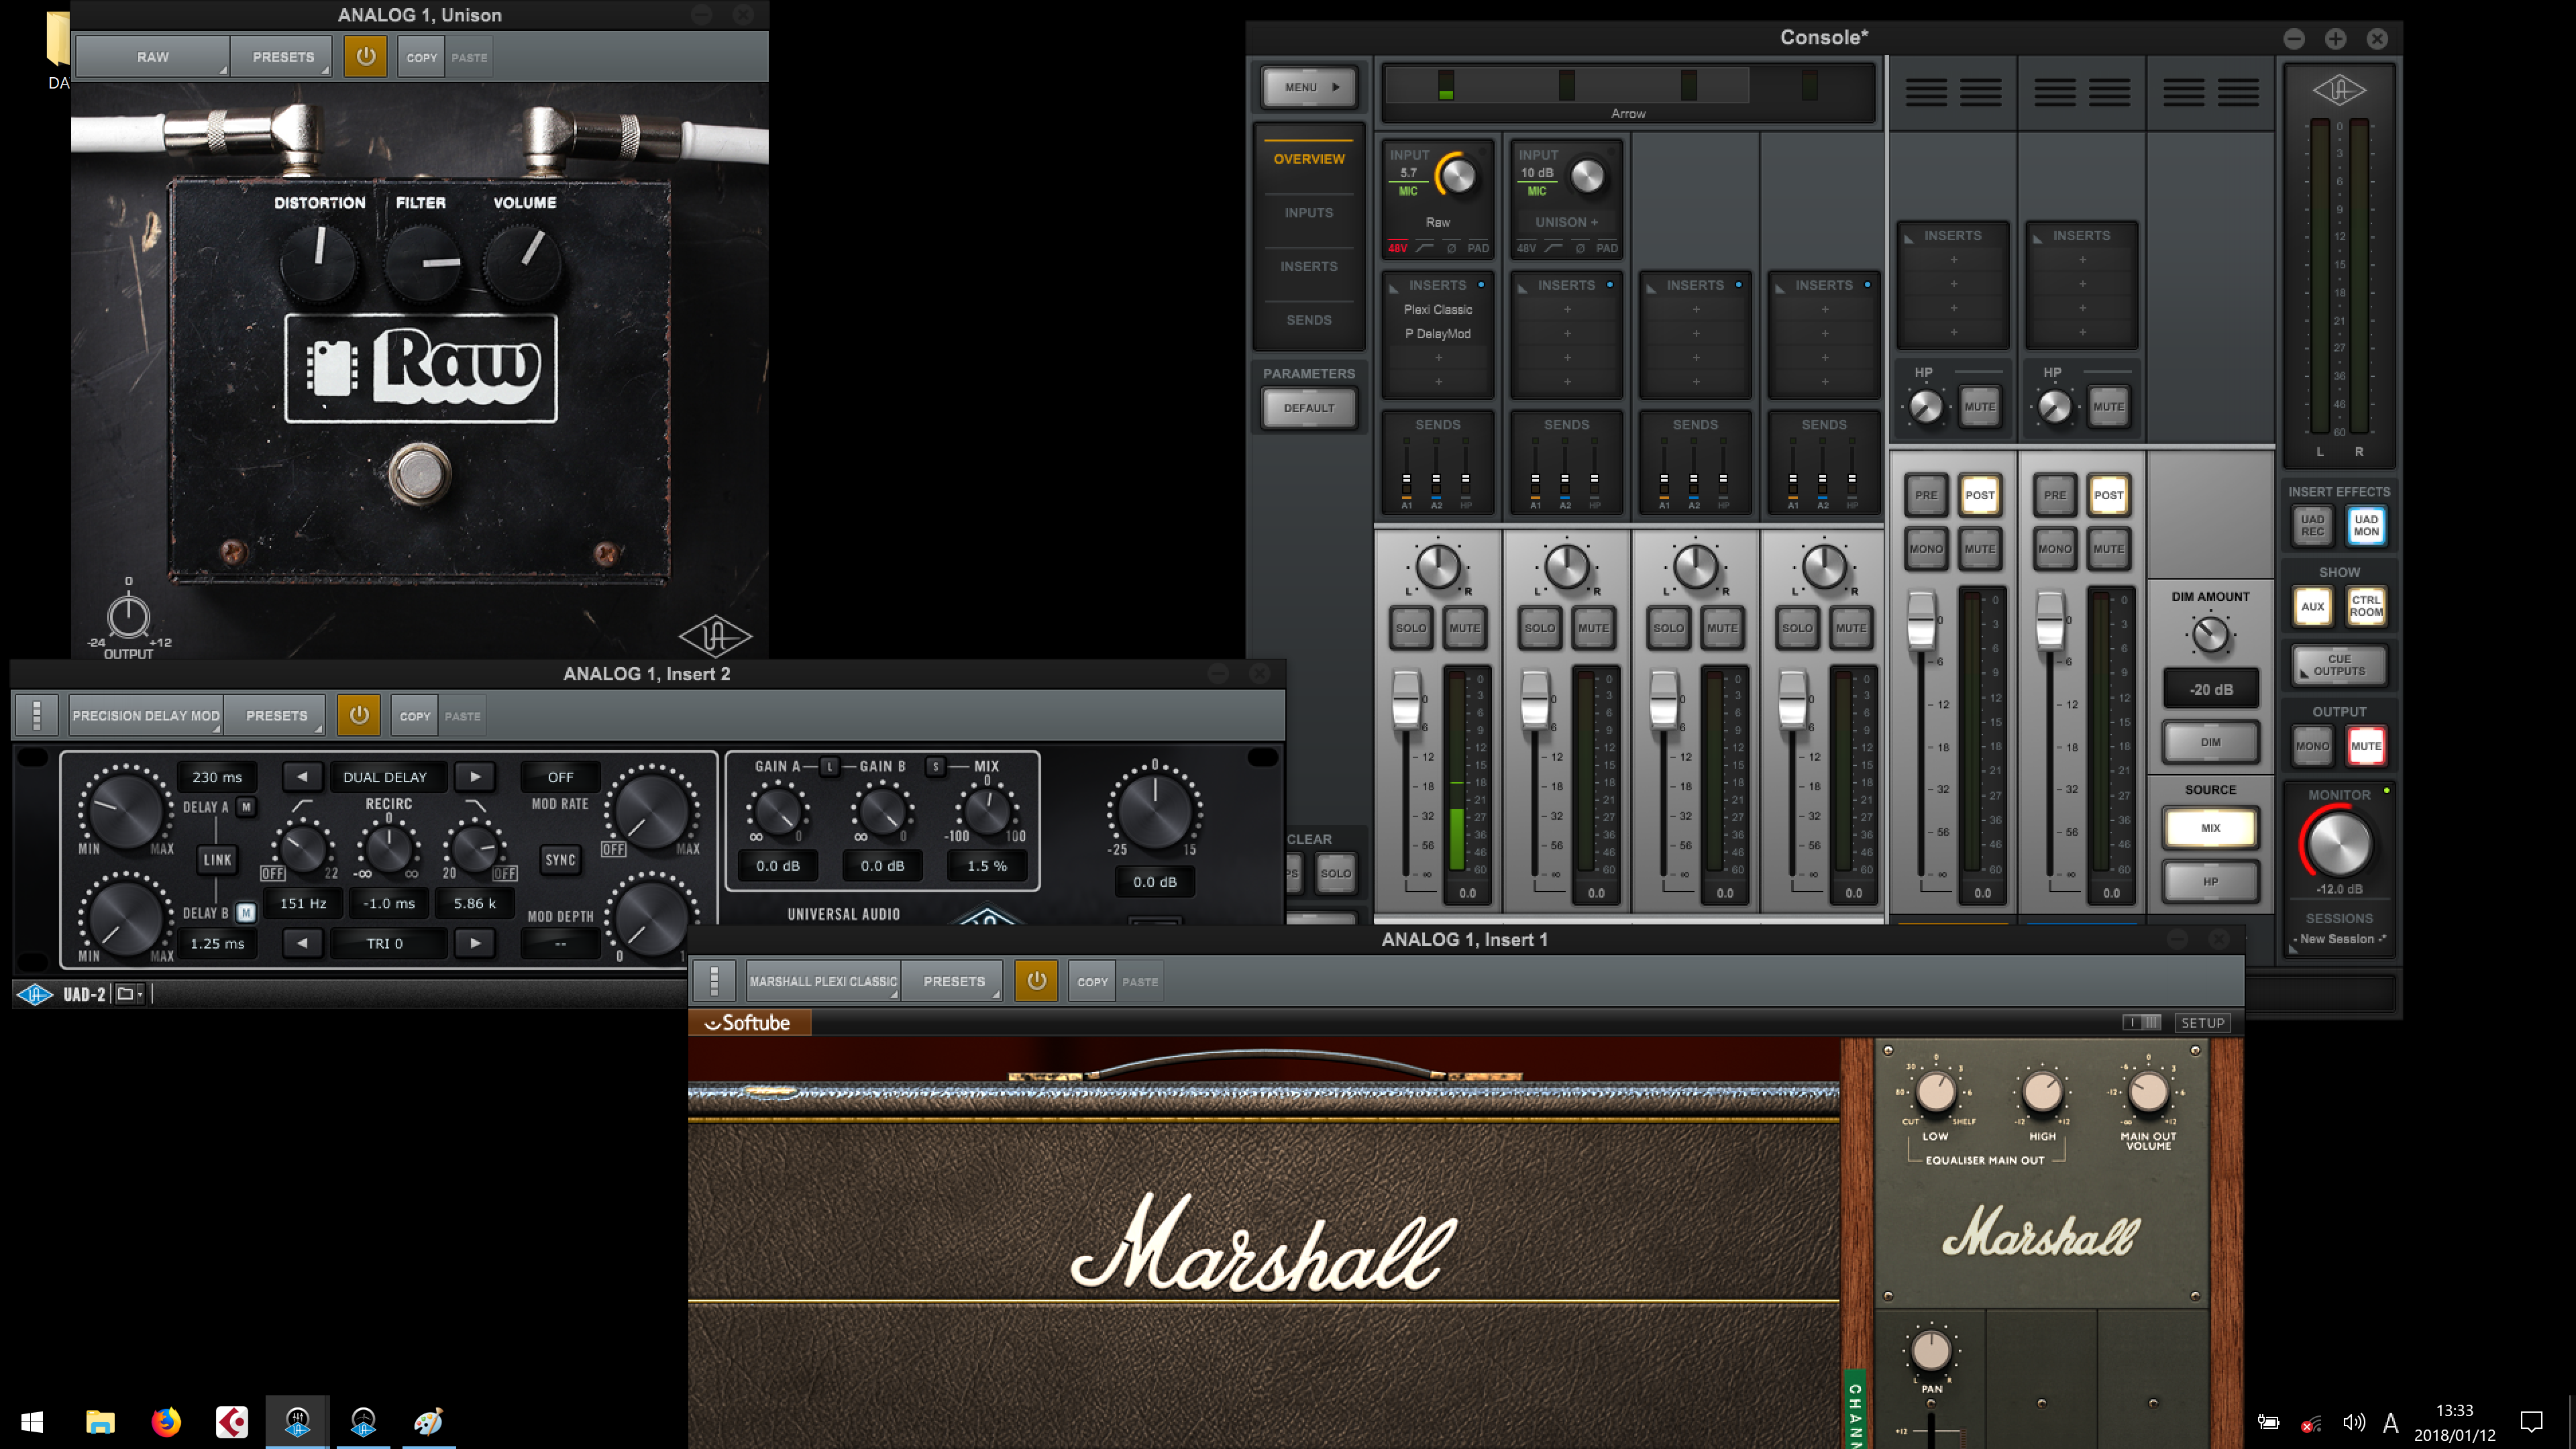
Task: Click Delay A time field 230 ms
Action: (217, 776)
